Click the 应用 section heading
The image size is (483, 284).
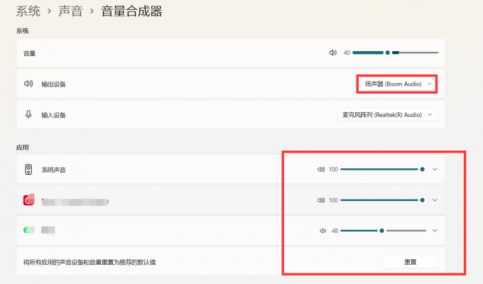22,147
